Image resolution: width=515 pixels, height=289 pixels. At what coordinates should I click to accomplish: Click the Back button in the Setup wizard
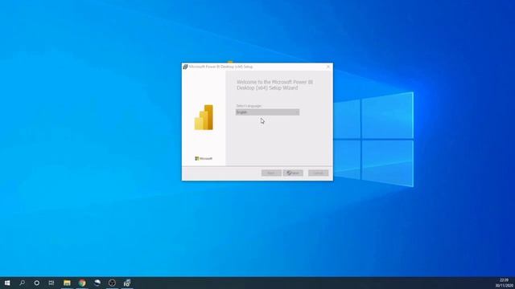(x=271, y=173)
